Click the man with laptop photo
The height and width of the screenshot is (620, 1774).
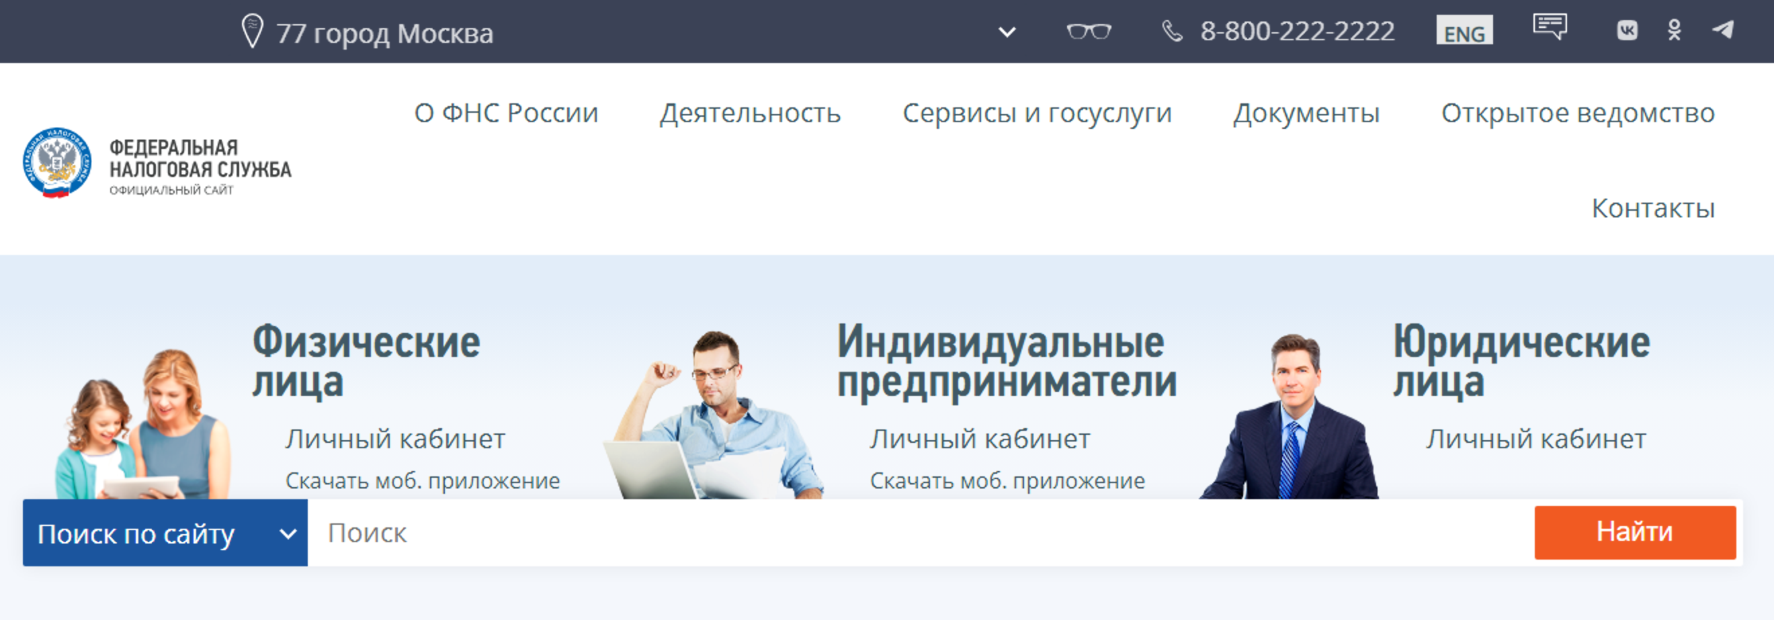point(714,415)
